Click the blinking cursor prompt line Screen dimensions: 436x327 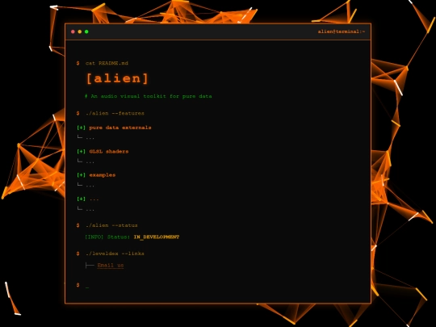pos(82,285)
